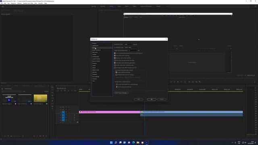Enable Minimum time interval thinning checkbox
The width and height of the screenshot is (258, 145).
117,75
